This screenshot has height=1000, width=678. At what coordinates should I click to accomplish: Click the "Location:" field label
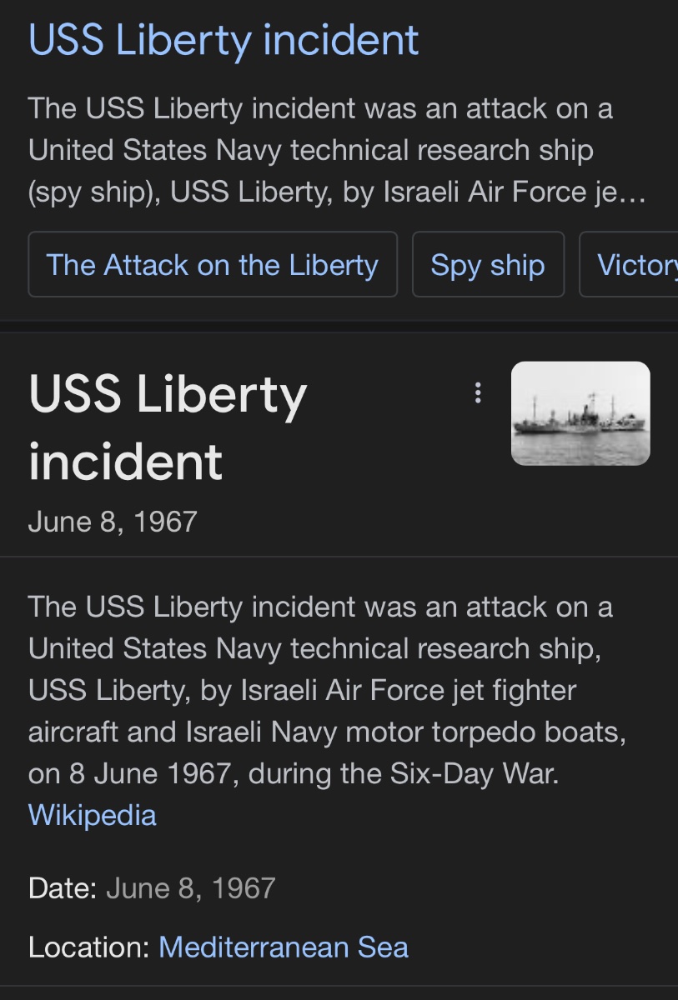coord(88,947)
